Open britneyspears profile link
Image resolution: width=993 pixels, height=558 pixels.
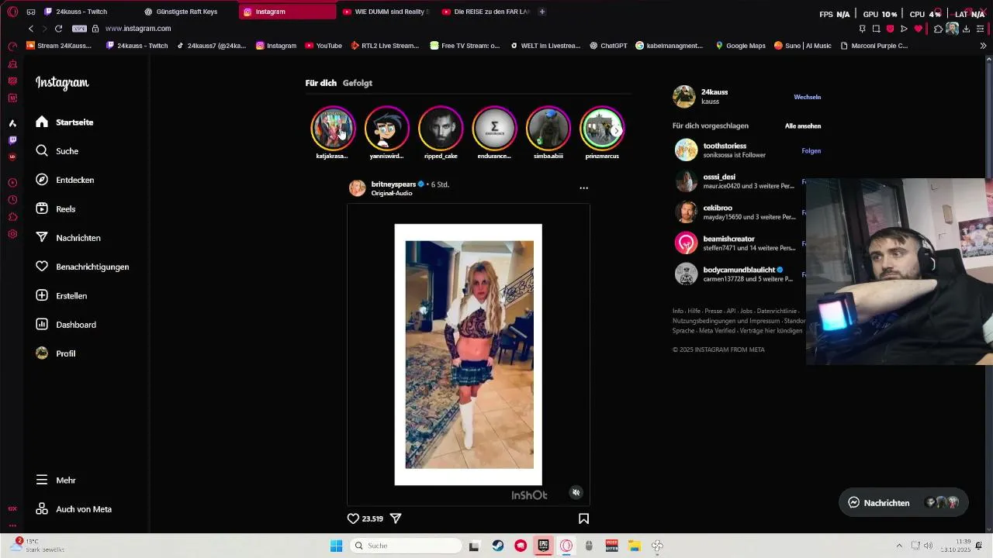(x=393, y=184)
